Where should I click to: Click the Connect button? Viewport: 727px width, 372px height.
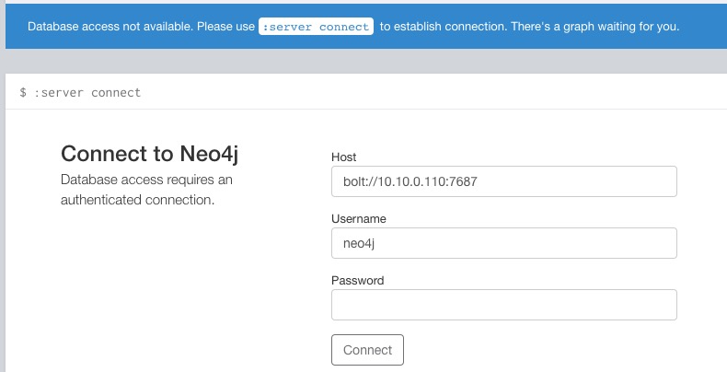tap(367, 350)
